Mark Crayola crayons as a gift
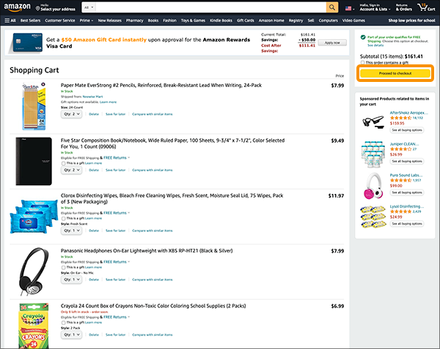440x349 pixels. pos(63,323)
